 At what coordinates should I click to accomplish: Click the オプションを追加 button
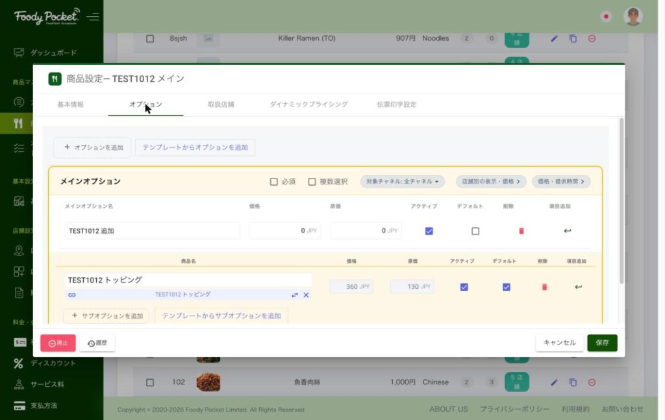[92, 147]
